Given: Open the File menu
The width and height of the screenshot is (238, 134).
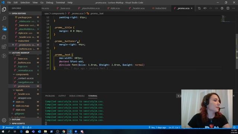Looking at the screenshot, I should tap(9, 3).
